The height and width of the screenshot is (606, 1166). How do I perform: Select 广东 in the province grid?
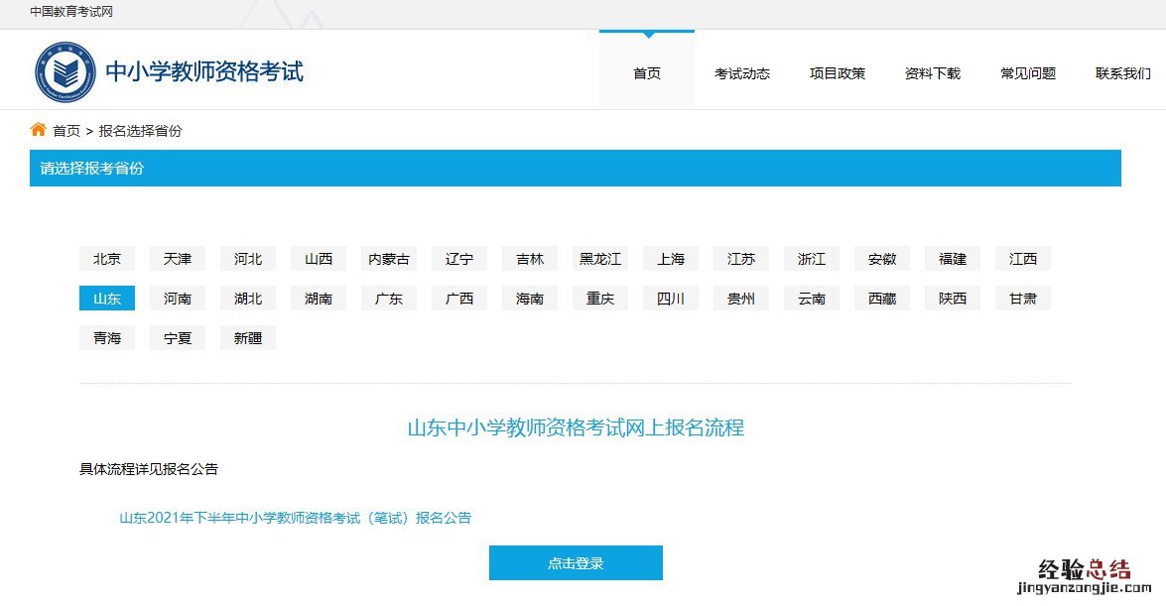(389, 299)
